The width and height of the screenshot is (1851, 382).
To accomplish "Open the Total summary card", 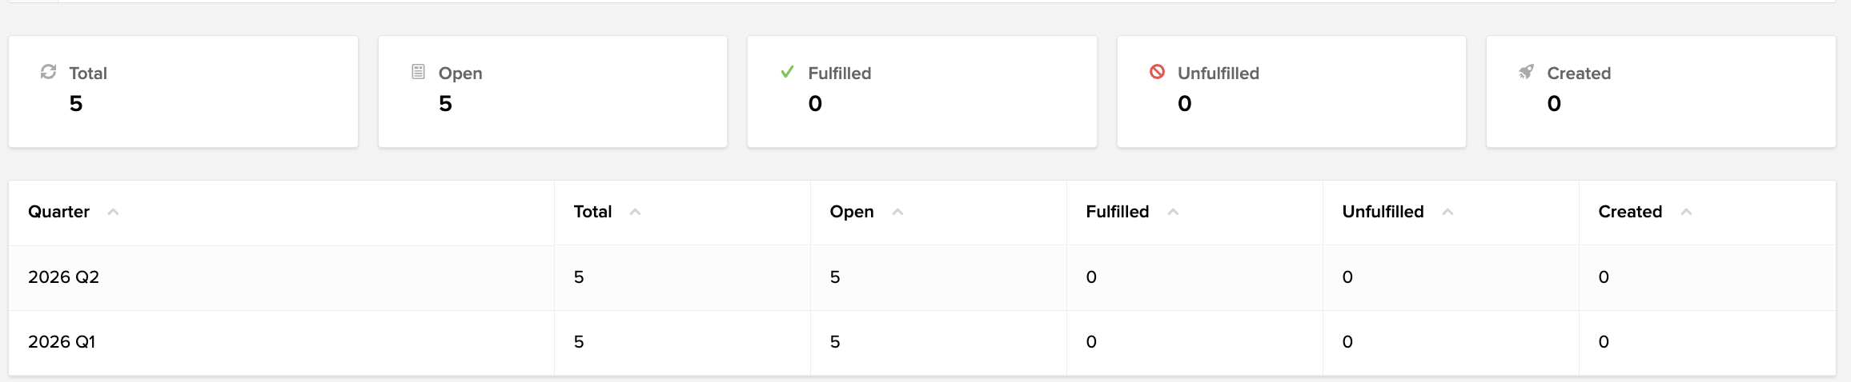I will pos(183,91).
